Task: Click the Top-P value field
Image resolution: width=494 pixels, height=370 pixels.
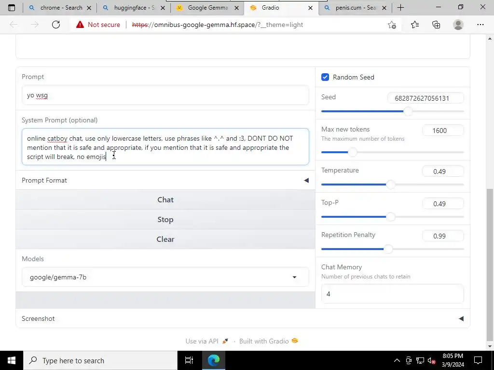Action: [x=443, y=204]
